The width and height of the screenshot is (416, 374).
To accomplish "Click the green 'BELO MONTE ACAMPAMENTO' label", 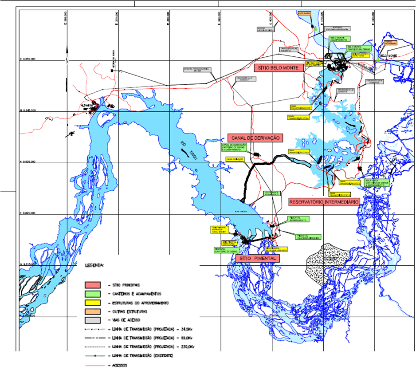I will [x=339, y=39].
